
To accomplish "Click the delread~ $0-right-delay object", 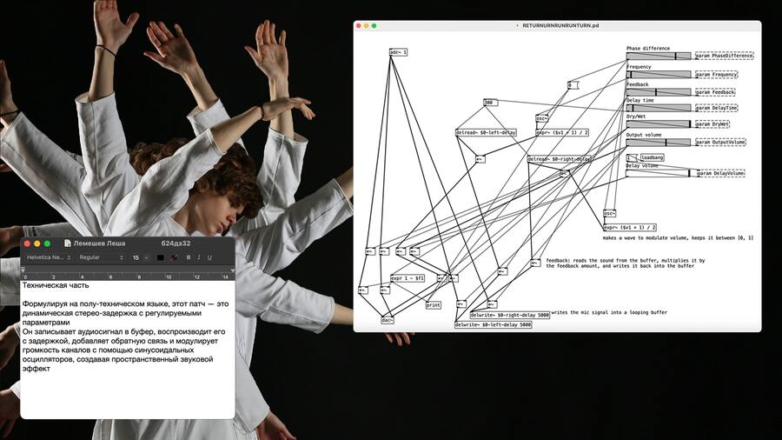I will click(559, 159).
